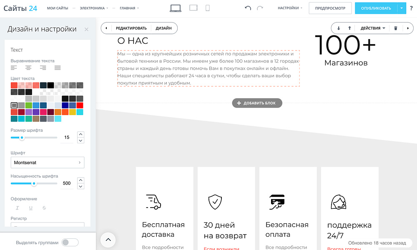The width and height of the screenshot is (417, 250).
Task: Click the ПРЕДПРОСМОТР button
Action: [x=330, y=8]
